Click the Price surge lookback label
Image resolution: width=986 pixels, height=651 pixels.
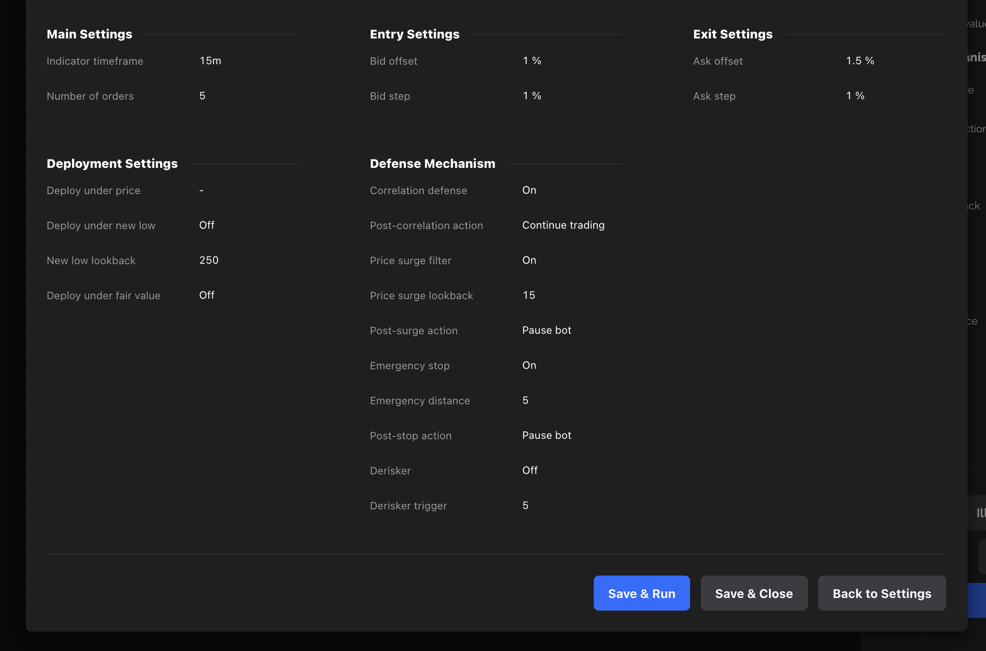pyautogui.click(x=421, y=296)
